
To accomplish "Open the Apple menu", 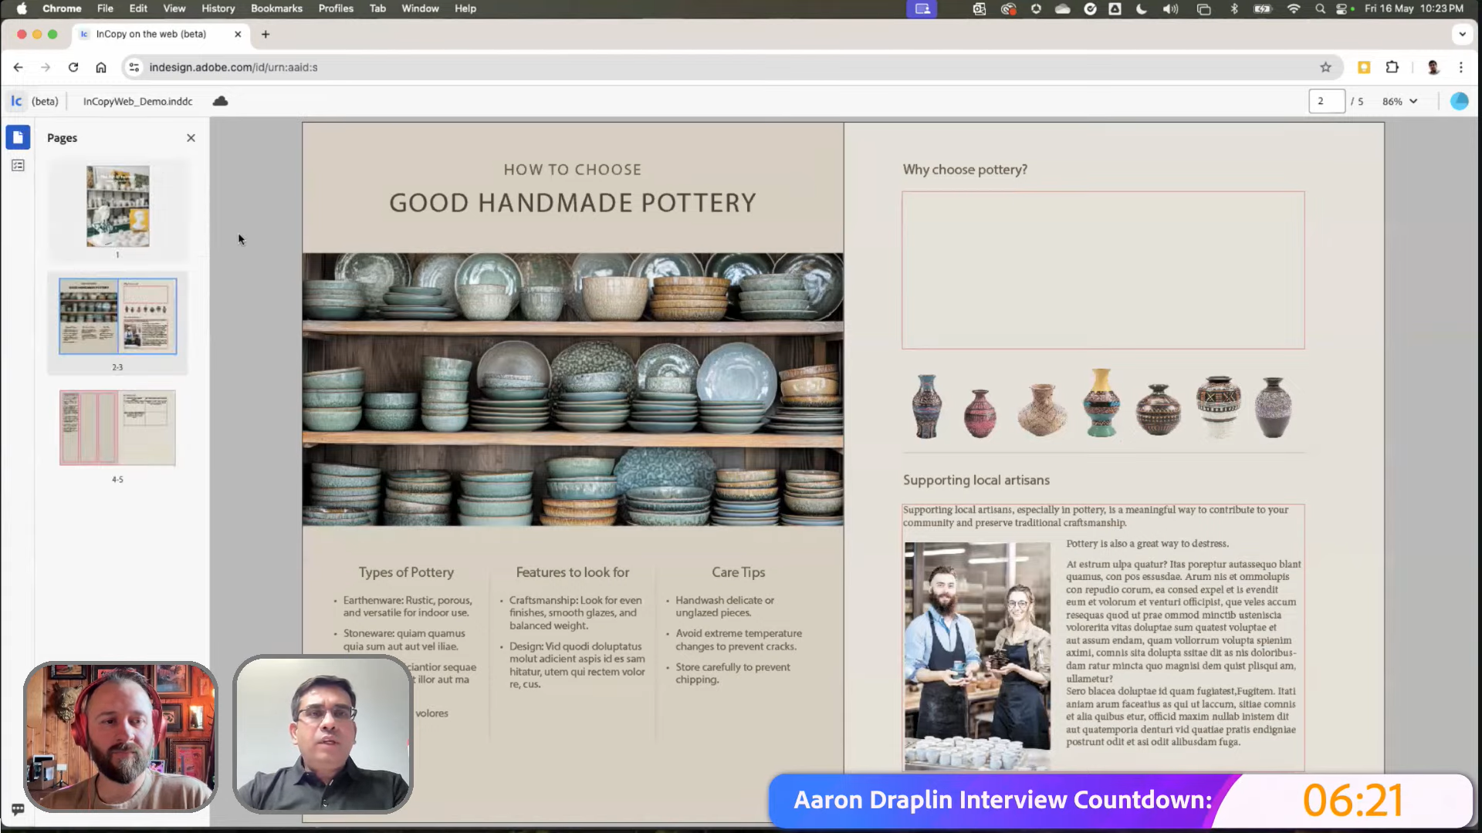I will tap(22, 8).
